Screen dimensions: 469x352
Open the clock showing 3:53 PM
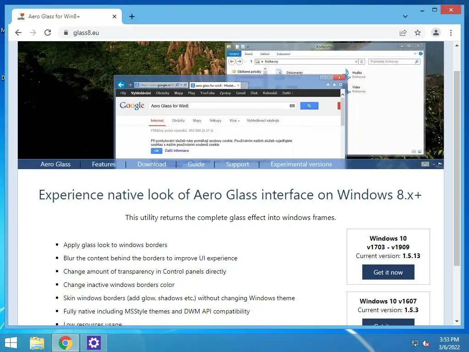pyautogui.click(x=449, y=343)
